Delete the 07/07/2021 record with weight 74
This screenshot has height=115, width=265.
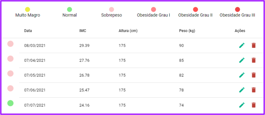click(254, 105)
